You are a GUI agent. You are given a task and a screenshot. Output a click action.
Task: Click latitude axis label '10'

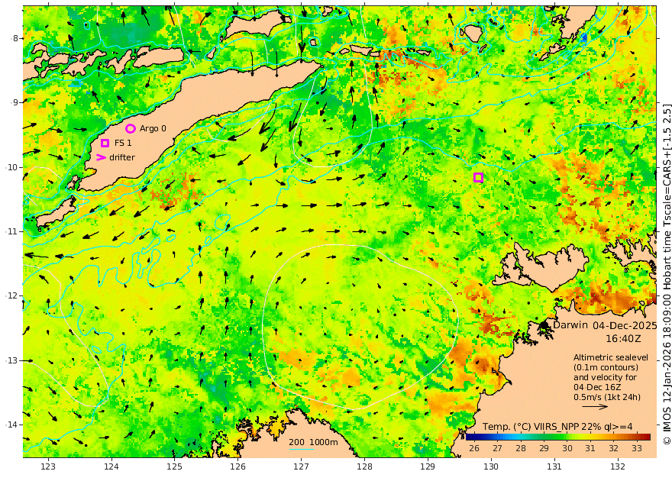(12, 167)
